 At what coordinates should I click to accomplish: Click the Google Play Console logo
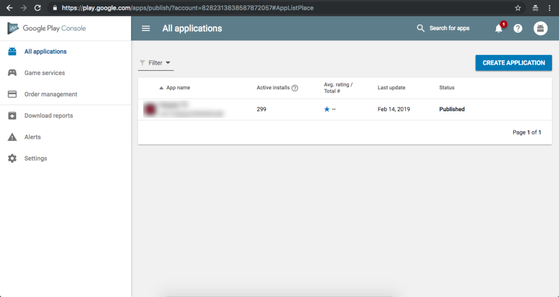[47, 28]
